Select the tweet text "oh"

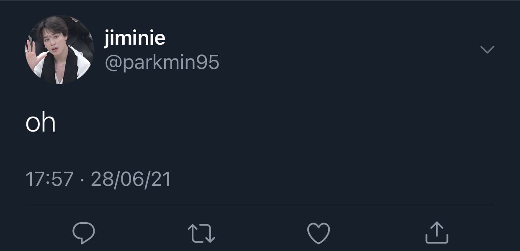[x=41, y=123]
